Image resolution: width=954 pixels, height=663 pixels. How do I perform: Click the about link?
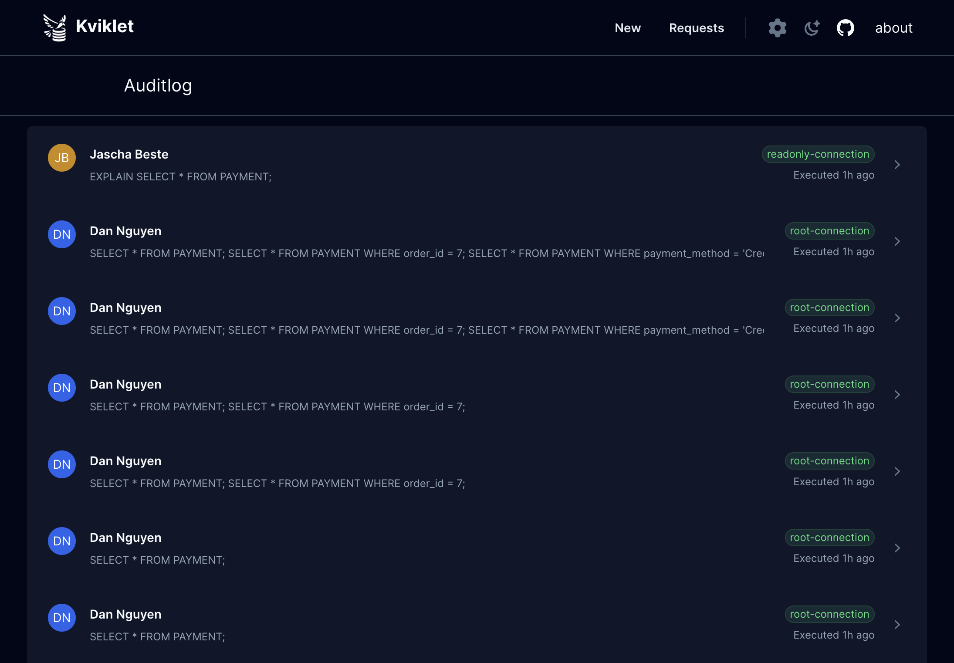coord(893,27)
